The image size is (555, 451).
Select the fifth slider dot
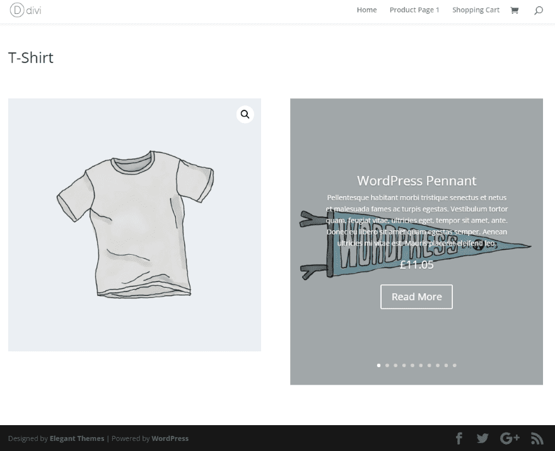[x=412, y=365]
